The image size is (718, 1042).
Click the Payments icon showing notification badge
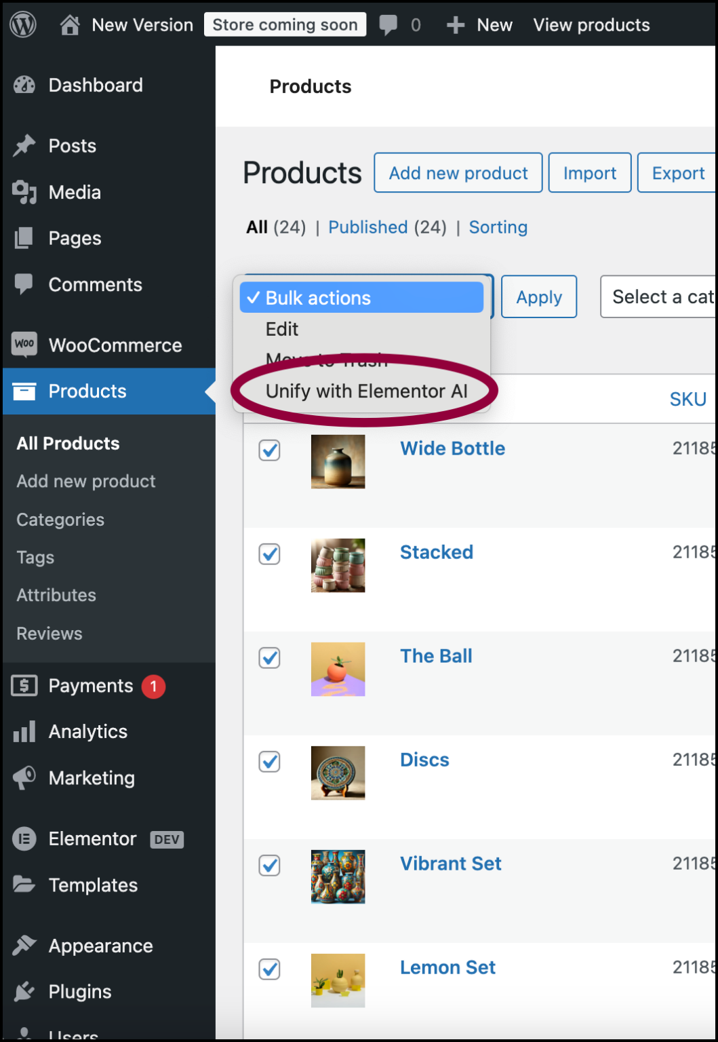point(24,686)
